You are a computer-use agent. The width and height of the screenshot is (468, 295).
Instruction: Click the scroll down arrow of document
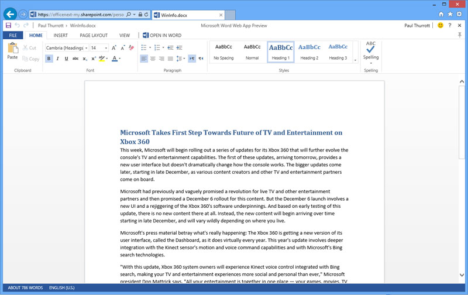click(x=462, y=275)
